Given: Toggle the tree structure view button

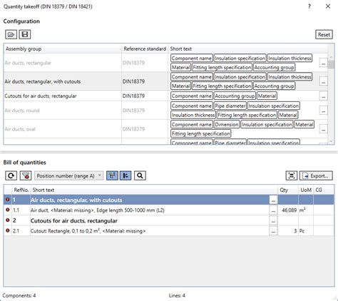Looking at the screenshot, I should [112, 175].
